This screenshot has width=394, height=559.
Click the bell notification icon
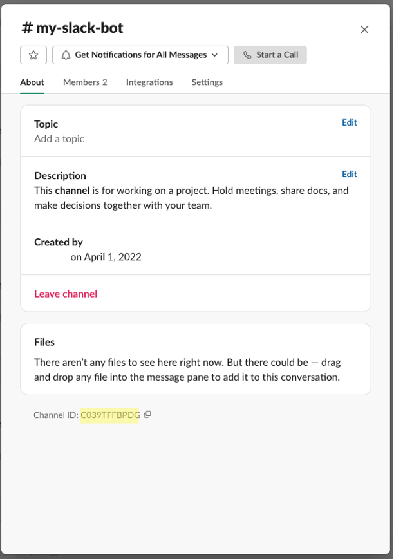(x=66, y=55)
